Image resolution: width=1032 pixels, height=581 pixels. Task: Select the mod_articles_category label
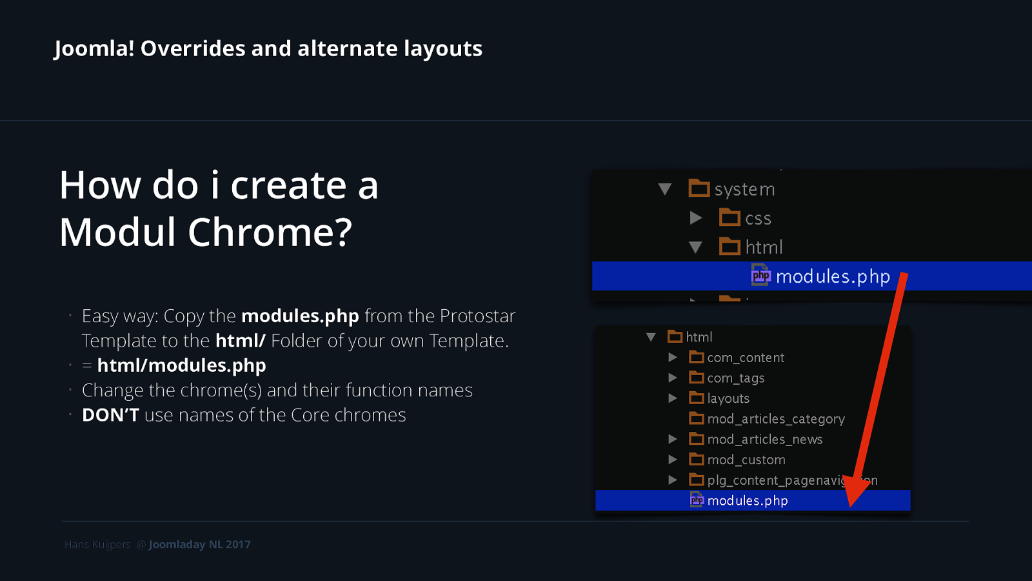[x=776, y=419]
